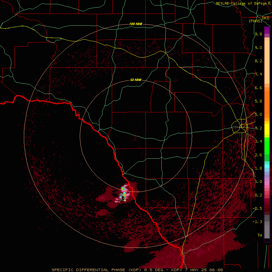Click the orange segment of the color scale
The height and width of the screenshot is (272, 272).
click(267, 105)
